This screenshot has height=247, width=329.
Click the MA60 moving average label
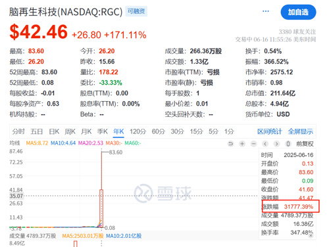[133, 143]
